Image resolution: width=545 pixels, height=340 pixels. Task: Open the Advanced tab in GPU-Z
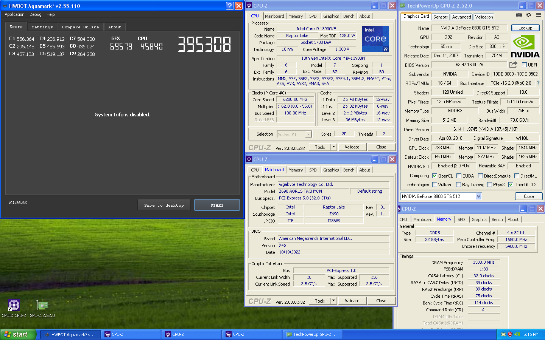[461, 17]
